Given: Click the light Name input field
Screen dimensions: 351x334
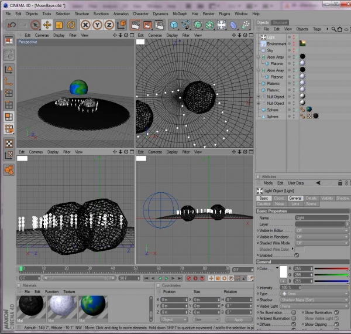Looking at the screenshot, I should [x=322, y=217].
